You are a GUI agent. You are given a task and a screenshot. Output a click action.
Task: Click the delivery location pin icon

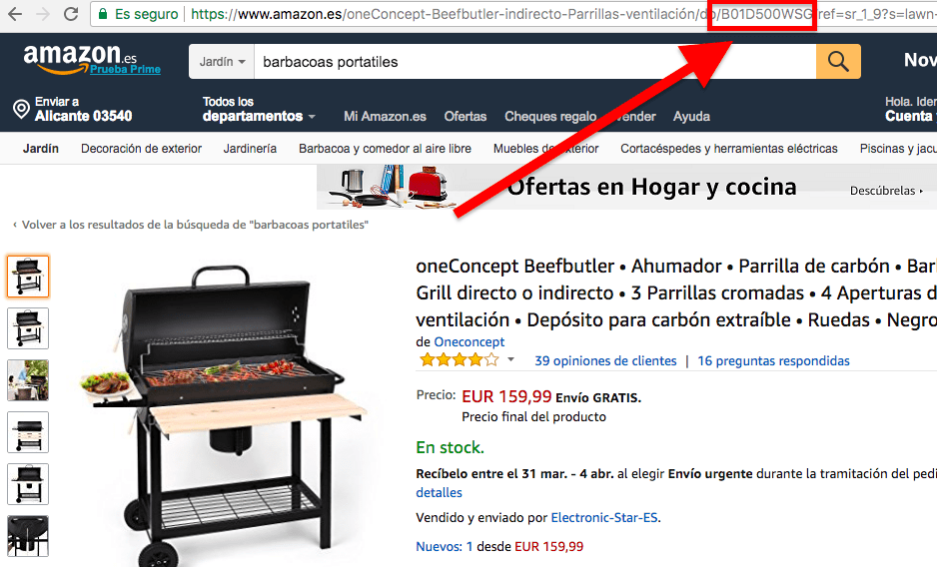click(22, 110)
